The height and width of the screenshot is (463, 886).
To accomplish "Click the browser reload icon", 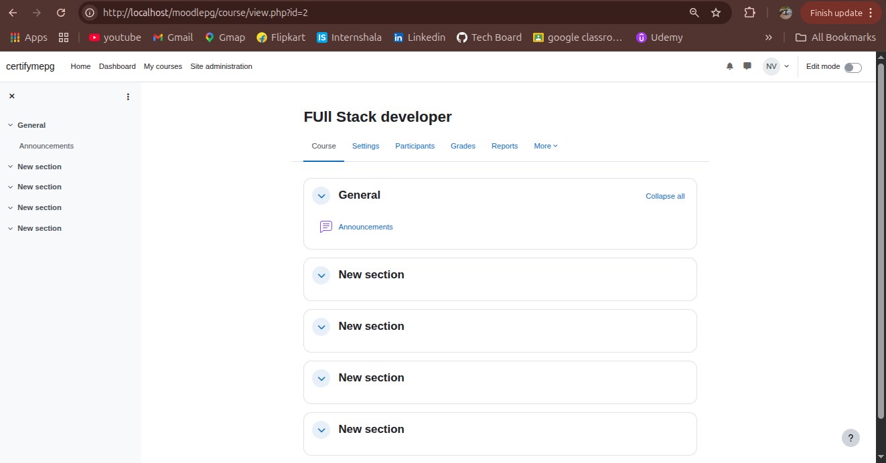I will point(61,13).
